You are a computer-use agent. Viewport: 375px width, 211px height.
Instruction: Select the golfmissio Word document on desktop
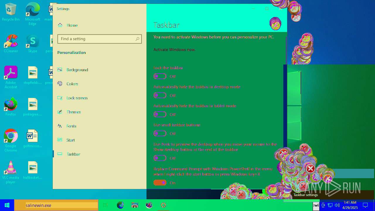click(33, 139)
